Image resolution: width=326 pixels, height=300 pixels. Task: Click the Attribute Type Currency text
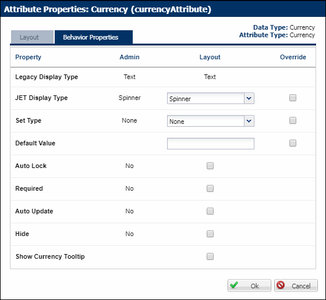click(x=302, y=35)
